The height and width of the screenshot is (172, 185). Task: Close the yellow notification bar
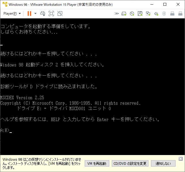click(x=181, y=159)
